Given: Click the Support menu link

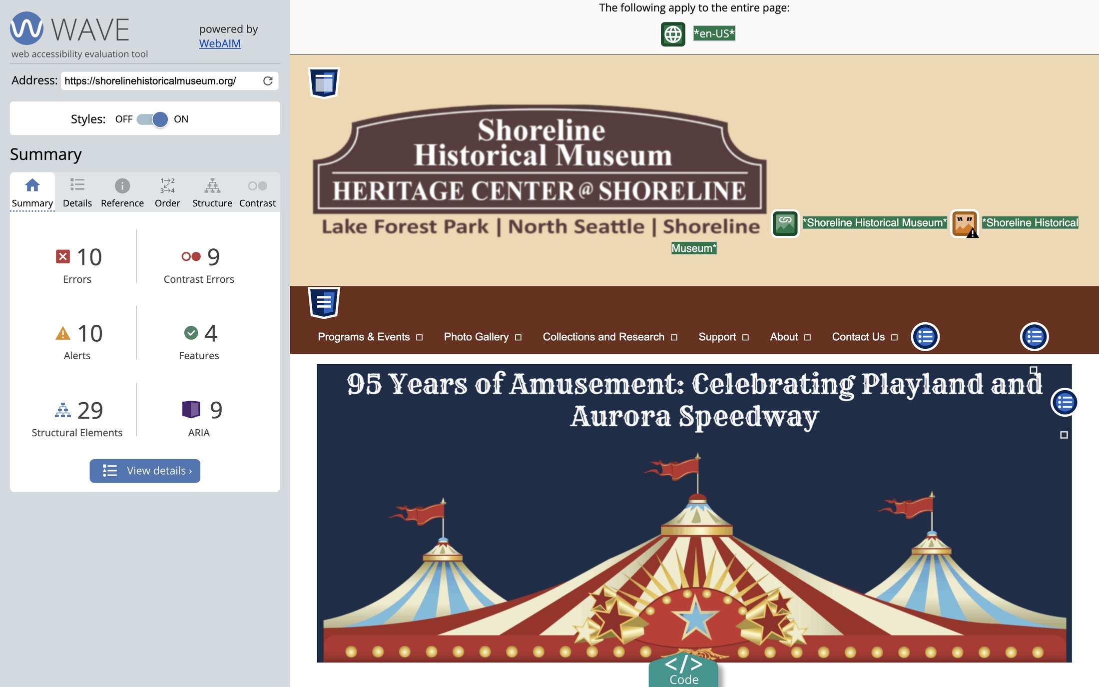Looking at the screenshot, I should coord(717,337).
